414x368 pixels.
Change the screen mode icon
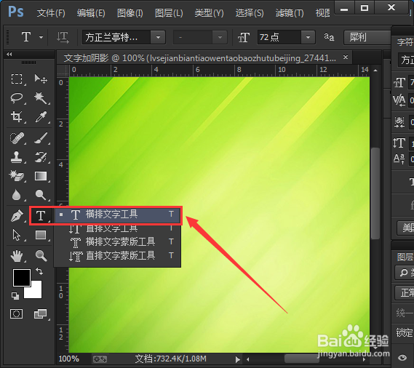(x=41, y=314)
